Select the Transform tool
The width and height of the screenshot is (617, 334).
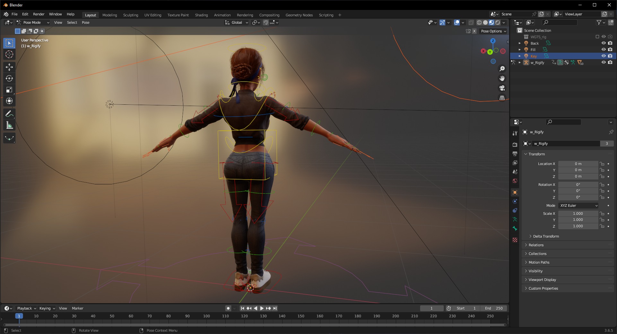[9, 101]
